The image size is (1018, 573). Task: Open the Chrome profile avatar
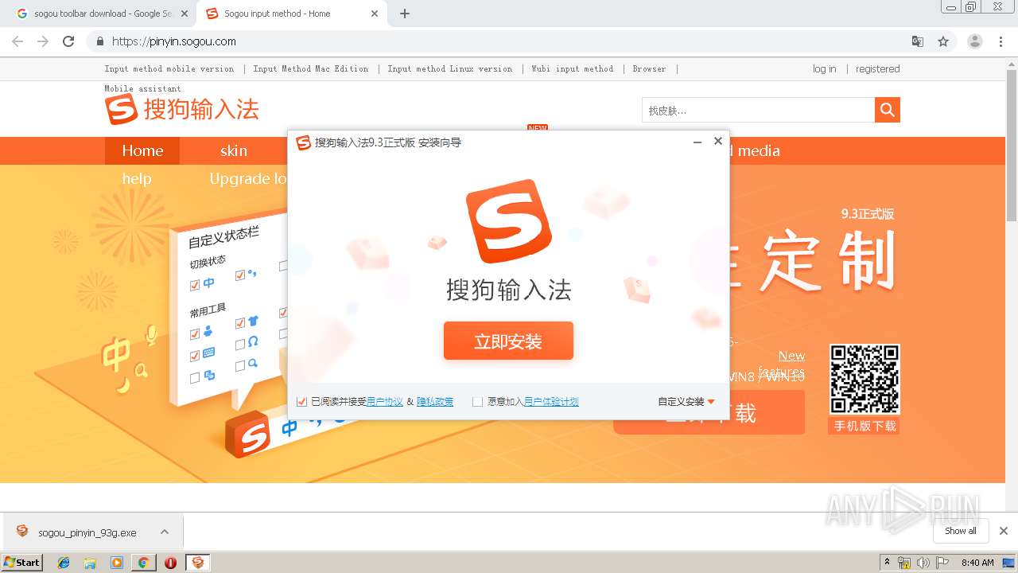point(975,41)
